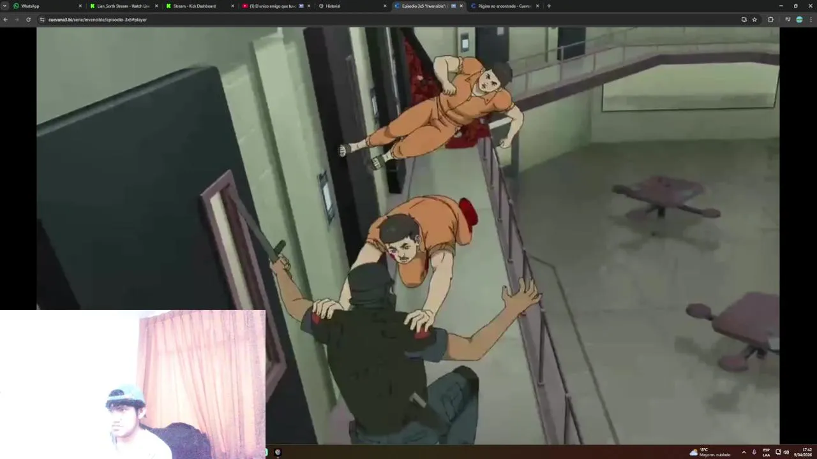Click the microphone icon in system tray
Viewport: 817px width, 459px height.
coord(754,452)
